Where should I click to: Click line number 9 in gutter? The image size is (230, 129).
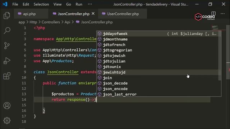[x=25, y=72]
